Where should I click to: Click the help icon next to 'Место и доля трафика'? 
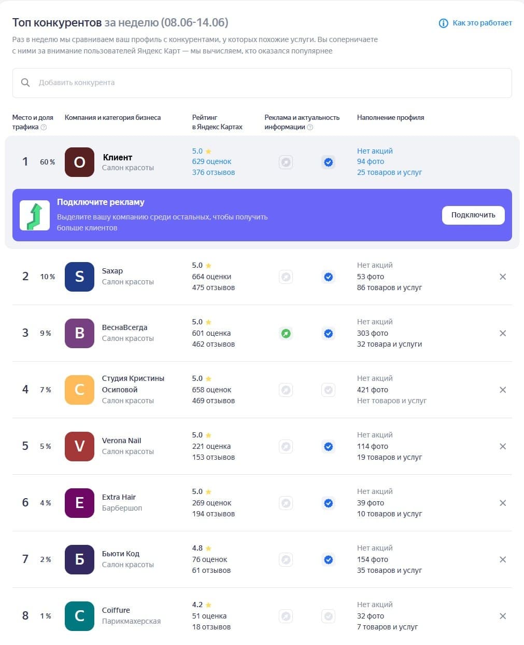pos(44,127)
